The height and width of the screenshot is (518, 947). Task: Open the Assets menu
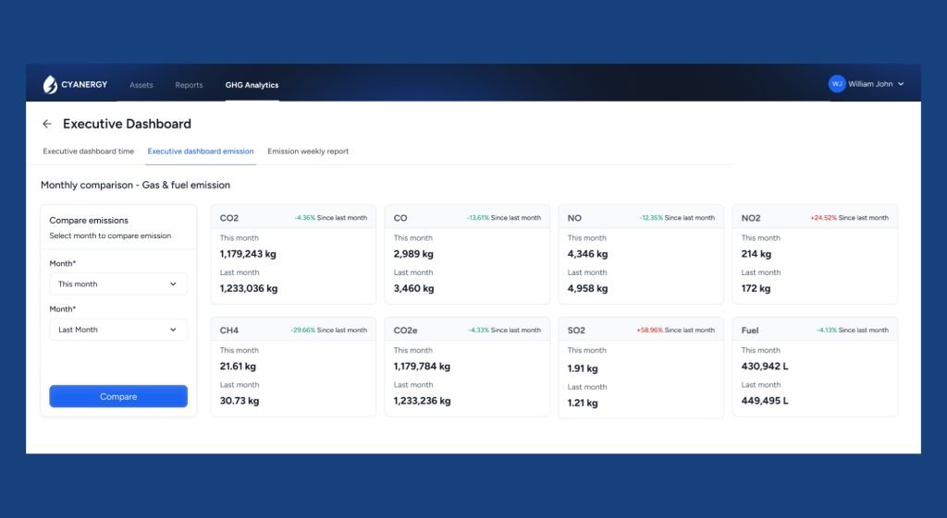click(141, 85)
